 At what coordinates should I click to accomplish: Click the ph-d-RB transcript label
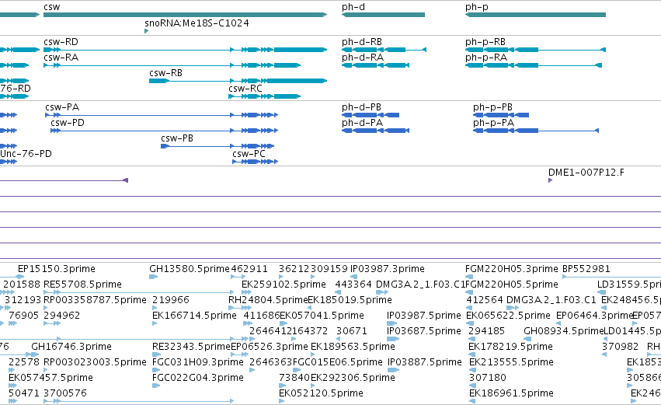pos(362,42)
